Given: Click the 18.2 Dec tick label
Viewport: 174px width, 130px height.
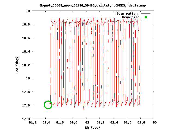Looking at the screenshot, I should (x=26, y=65).
